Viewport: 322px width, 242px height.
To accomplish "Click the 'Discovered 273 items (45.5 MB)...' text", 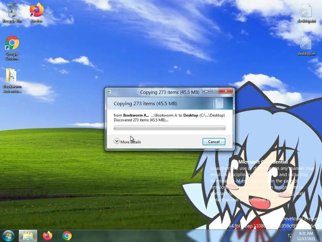I will click(x=141, y=120).
